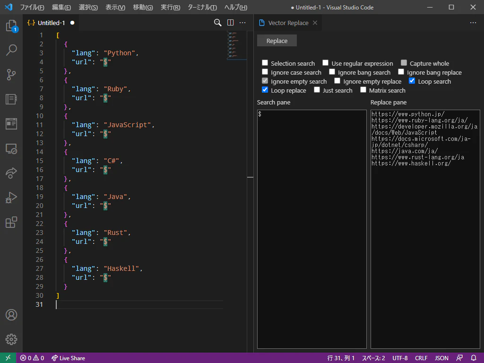484x363 pixels.
Task: Change encoding via UTF-8 status item
Action: pos(400,358)
